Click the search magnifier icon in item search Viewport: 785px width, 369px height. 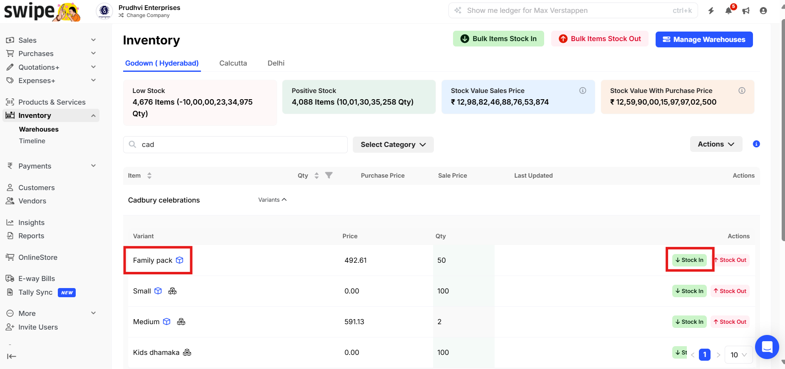132,144
